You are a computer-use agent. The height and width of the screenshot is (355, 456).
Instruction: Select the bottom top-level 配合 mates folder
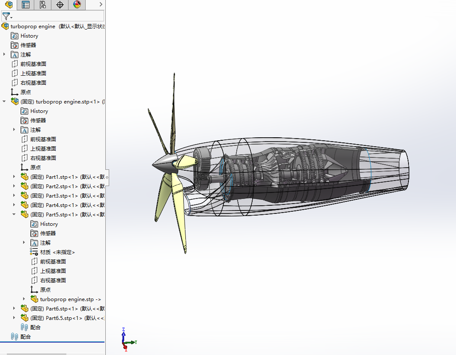pos(21,337)
